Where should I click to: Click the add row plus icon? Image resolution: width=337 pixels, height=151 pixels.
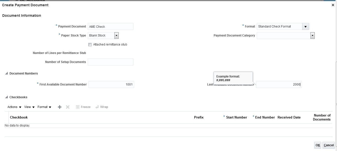pyautogui.click(x=60, y=107)
